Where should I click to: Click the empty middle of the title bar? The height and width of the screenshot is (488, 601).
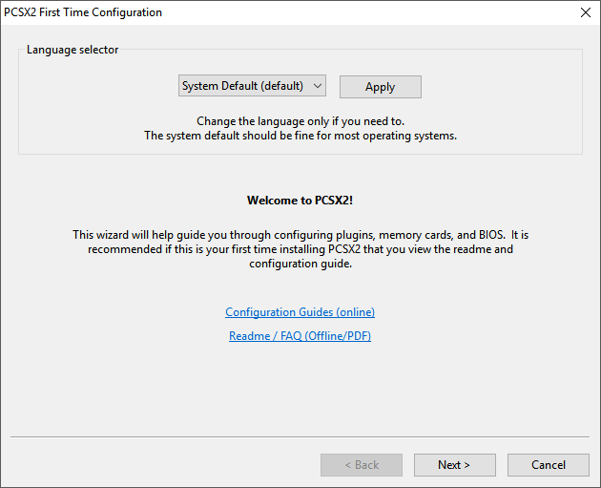pyautogui.click(x=363, y=12)
